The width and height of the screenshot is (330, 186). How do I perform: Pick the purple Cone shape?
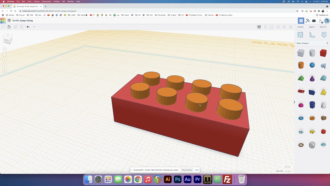click(x=312, y=78)
